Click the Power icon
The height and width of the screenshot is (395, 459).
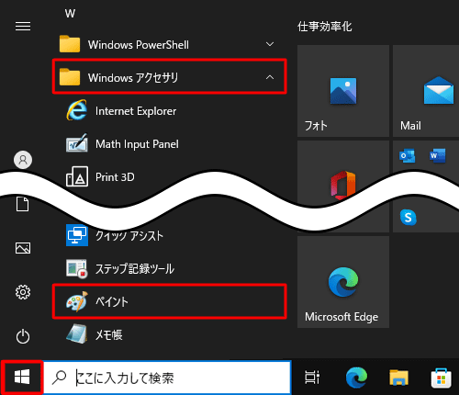pos(23,336)
